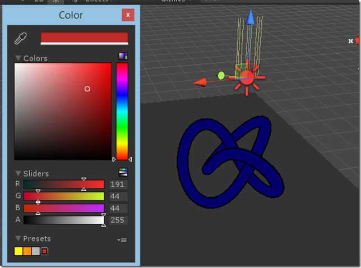Click on the B blue channel slider
Screen dimensions: 361x268
pos(64,208)
